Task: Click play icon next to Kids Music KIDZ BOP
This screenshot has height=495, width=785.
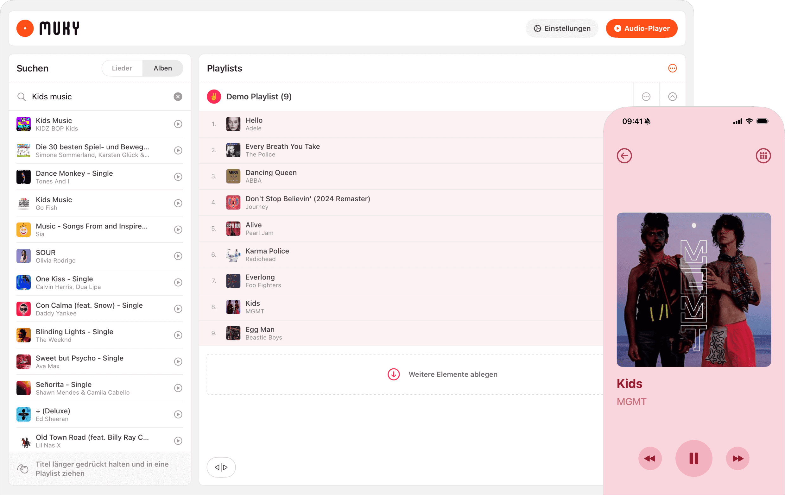Action: (x=178, y=124)
